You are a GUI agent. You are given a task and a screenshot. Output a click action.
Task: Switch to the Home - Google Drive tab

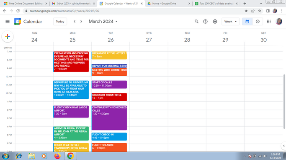[x=168, y=3]
